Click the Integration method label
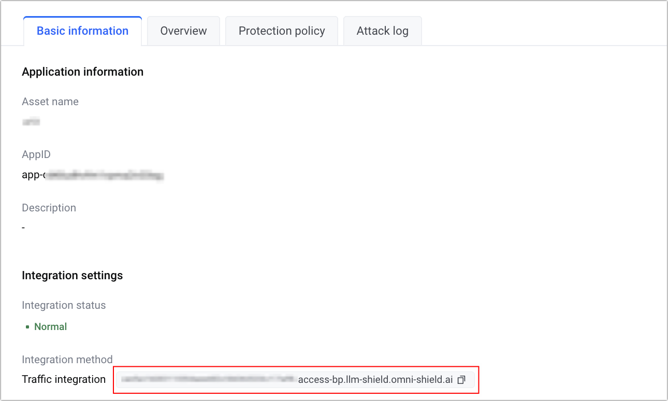The width and height of the screenshot is (668, 401). [67, 360]
